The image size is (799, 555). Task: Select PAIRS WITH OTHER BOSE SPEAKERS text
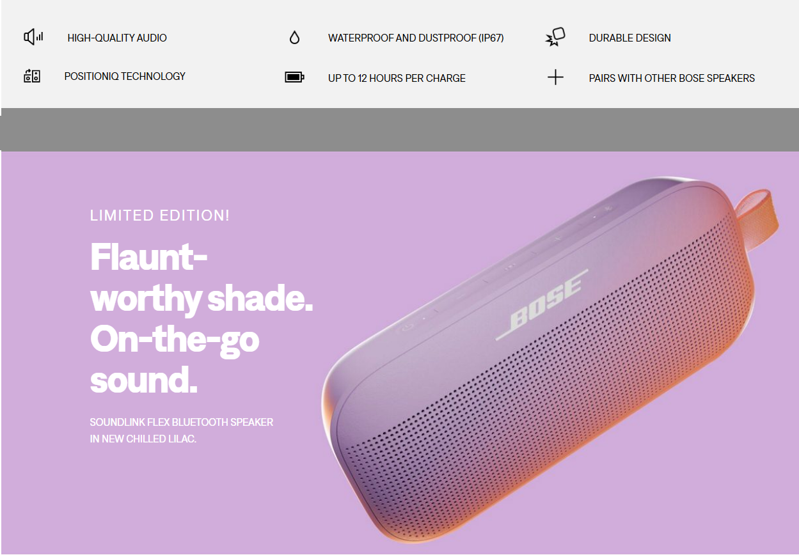coord(672,78)
